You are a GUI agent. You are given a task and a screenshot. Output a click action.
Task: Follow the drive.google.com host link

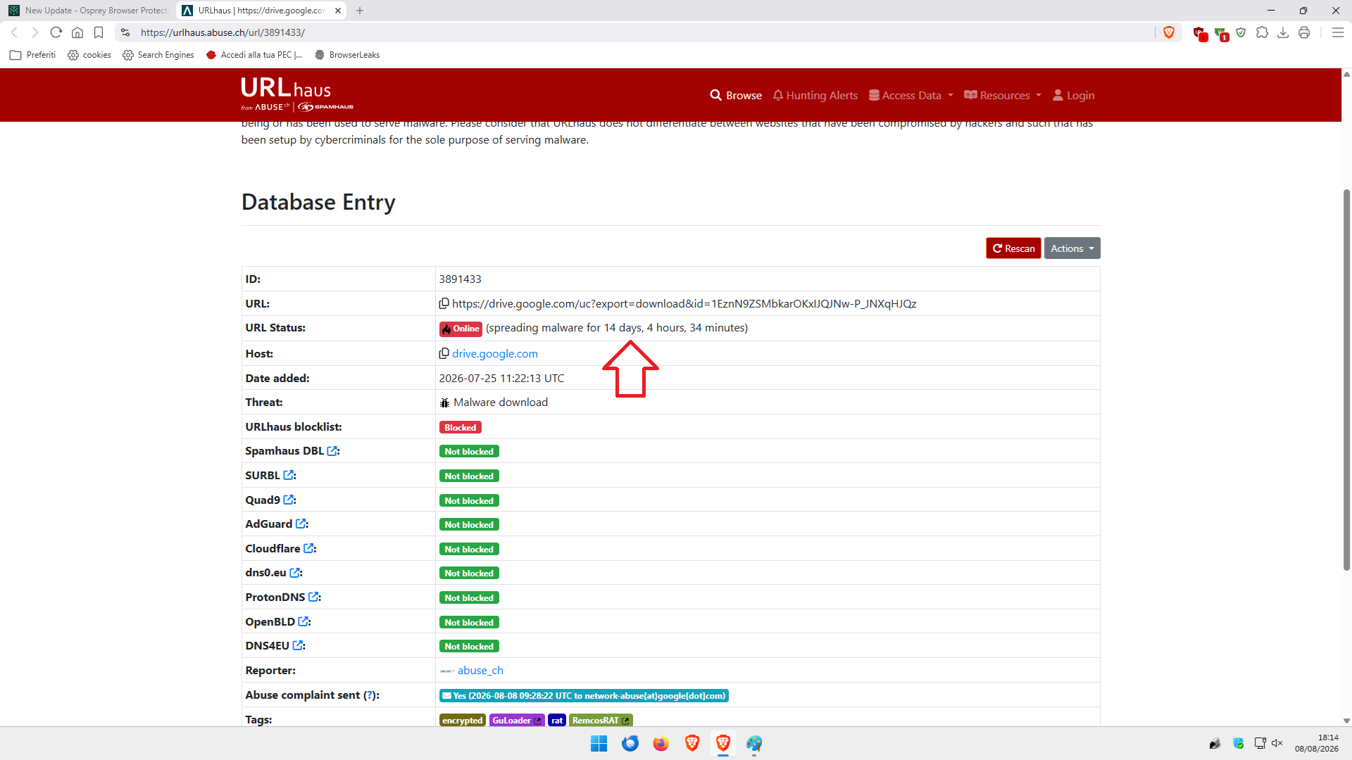pos(495,353)
